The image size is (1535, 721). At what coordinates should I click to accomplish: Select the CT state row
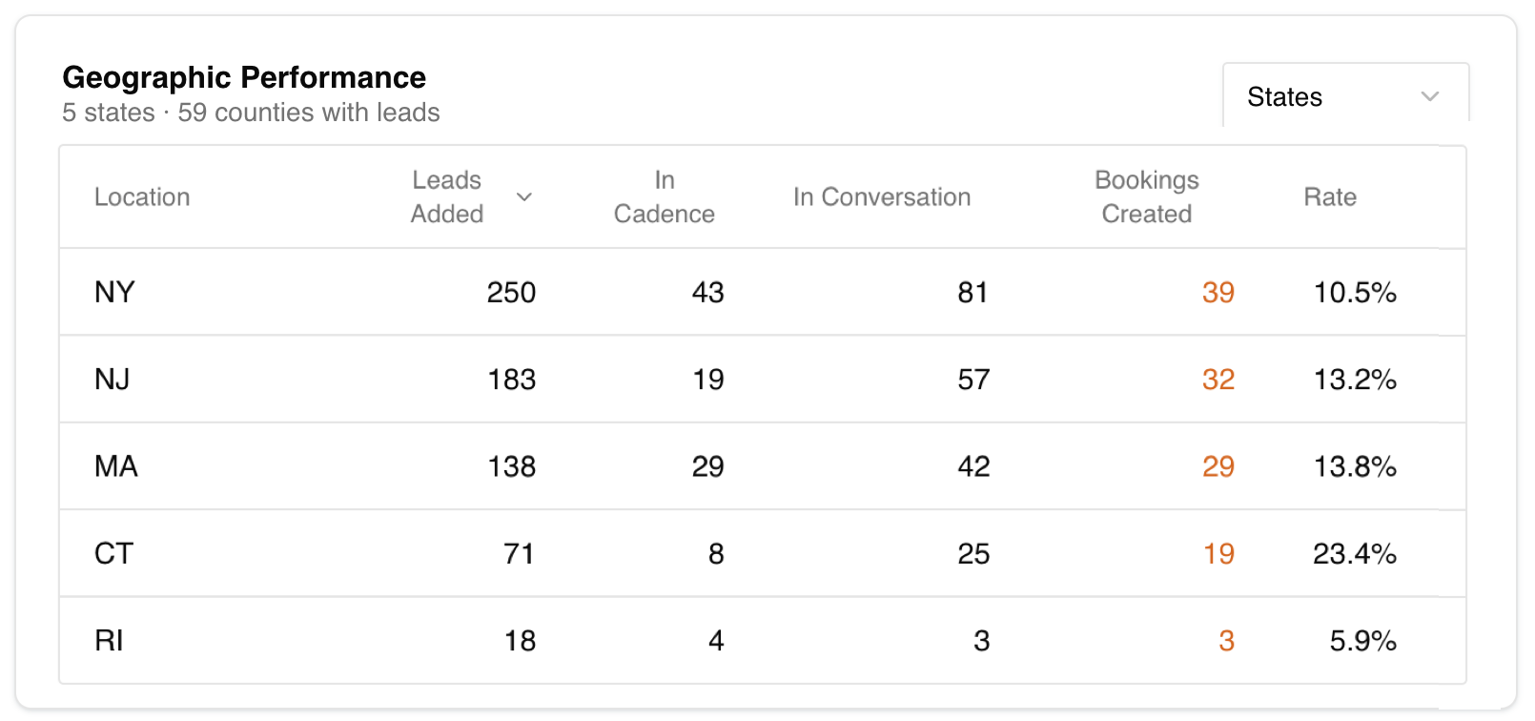tap(381, 553)
